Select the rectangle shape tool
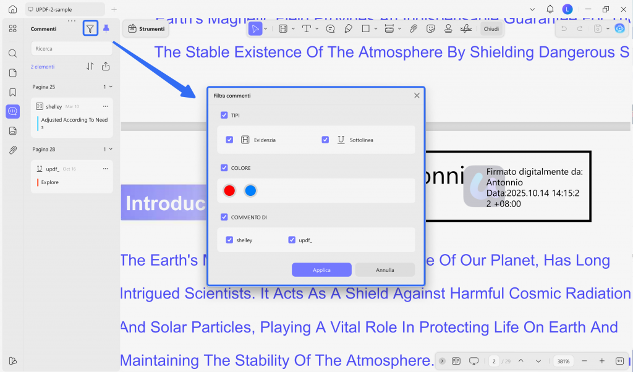633x372 pixels. [x=366, y=28]
